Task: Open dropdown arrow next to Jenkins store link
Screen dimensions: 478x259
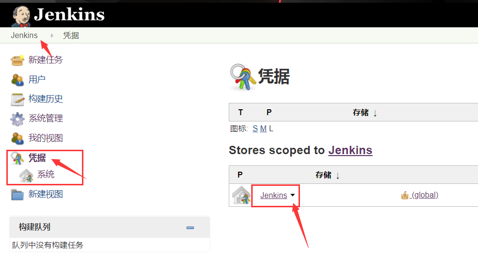Action: [293, 195]
